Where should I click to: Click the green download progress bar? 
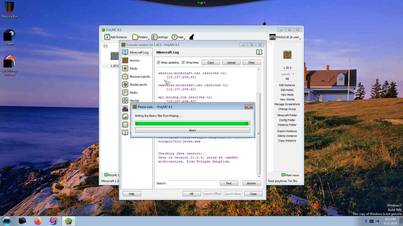coord(193,123)
